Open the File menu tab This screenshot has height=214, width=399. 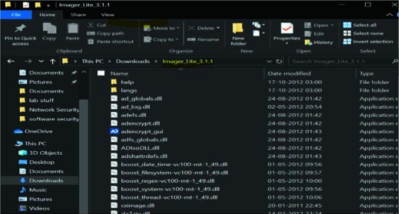[16, 15]
